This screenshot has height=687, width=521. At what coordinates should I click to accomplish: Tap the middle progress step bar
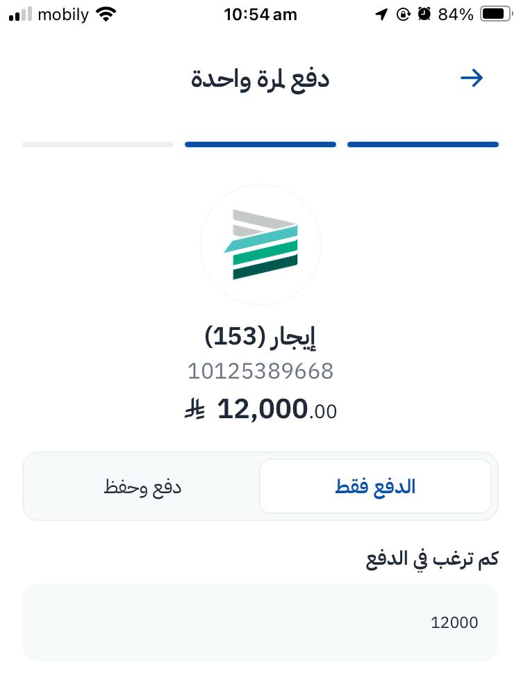click(260, 144)
